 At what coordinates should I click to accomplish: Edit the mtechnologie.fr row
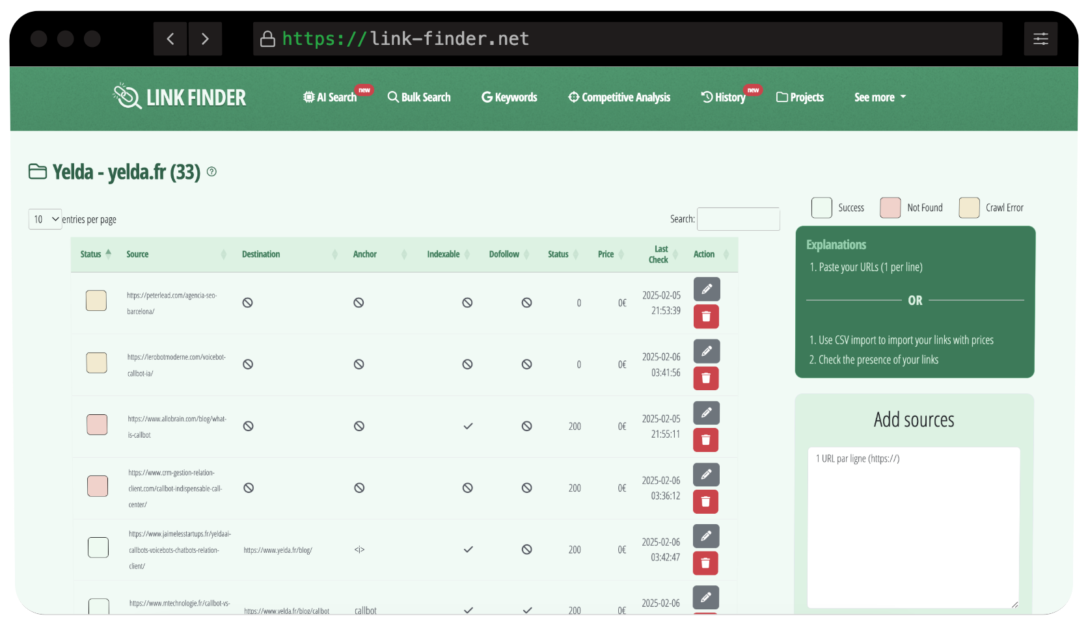coord(707,598)
